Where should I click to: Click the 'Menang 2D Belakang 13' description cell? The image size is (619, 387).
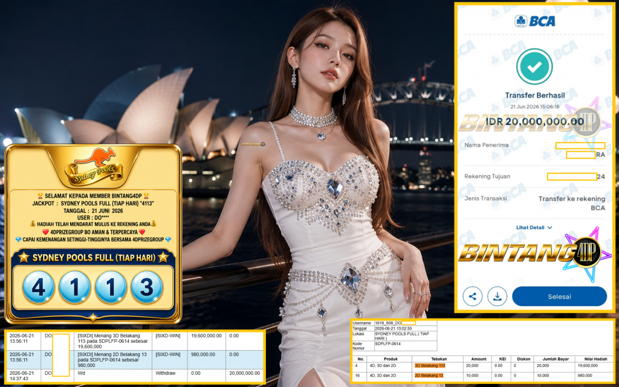pyautogui.click(x=112, y=360)
